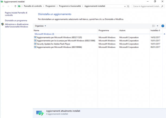Open 'Disinstalla un programma' link
Viewport: 166px width, 118px height.
click(16, 20)
